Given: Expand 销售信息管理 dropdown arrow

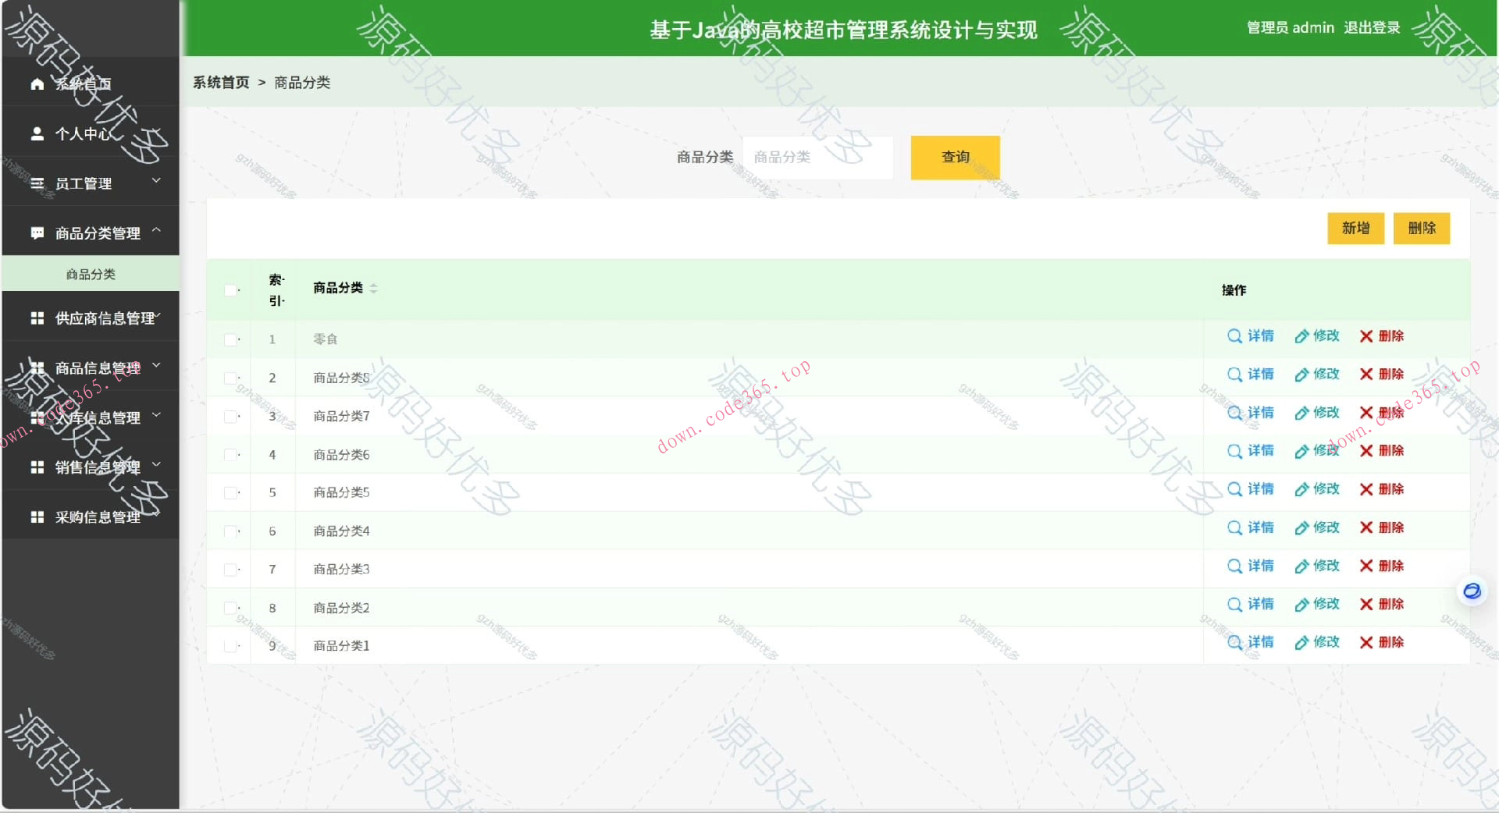Looking at the screenshot, I should click(155, 464).
